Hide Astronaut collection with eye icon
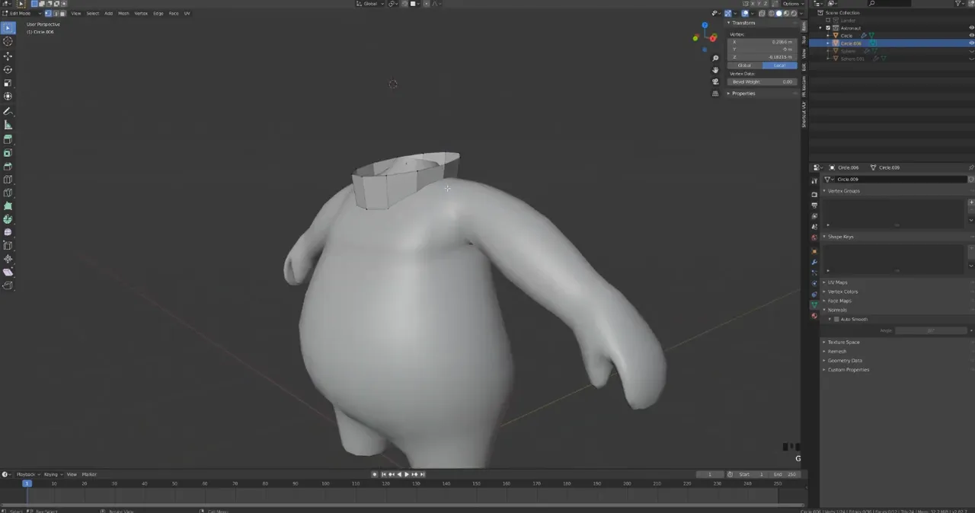Viewport: 975px width, 513px height. [x=971, y=28]
